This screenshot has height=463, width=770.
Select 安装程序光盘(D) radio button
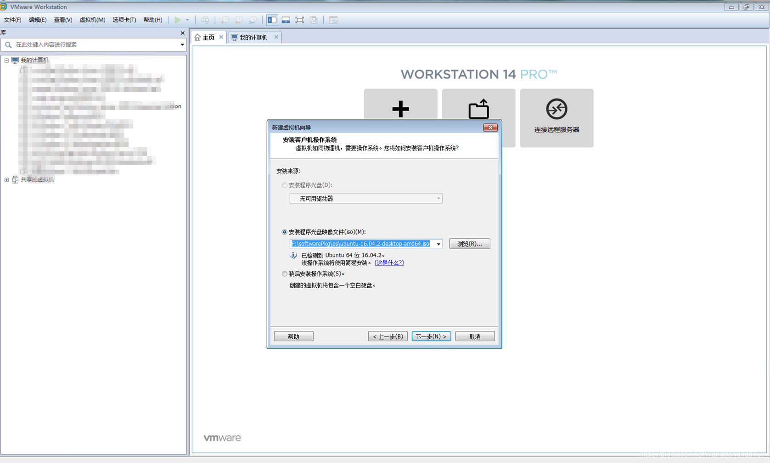(284, 185)
